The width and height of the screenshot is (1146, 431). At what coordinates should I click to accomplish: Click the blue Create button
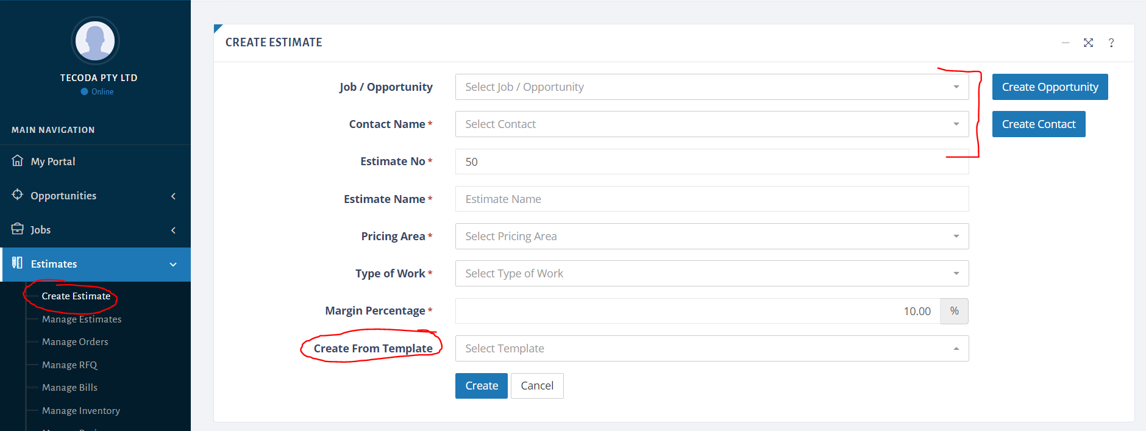[482, 386]
